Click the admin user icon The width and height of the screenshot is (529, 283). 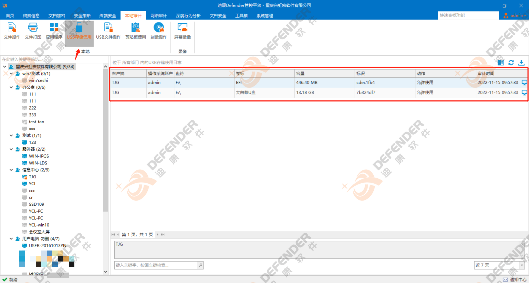(506, 15)
